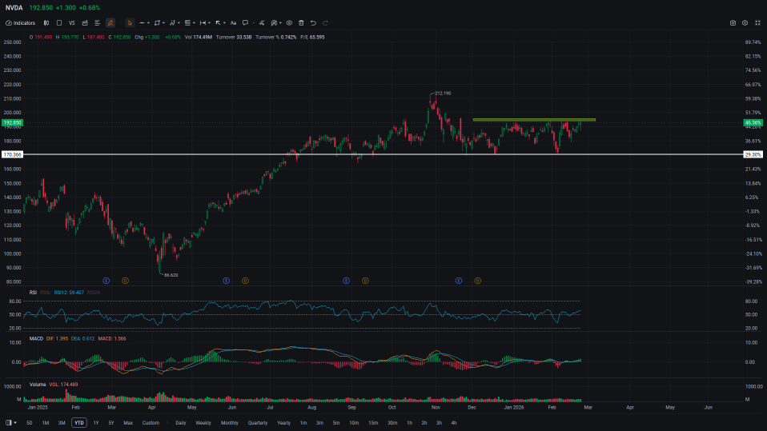Expand the comment tool dropdown arrow
Screen dimensions: 767x431
253,23
